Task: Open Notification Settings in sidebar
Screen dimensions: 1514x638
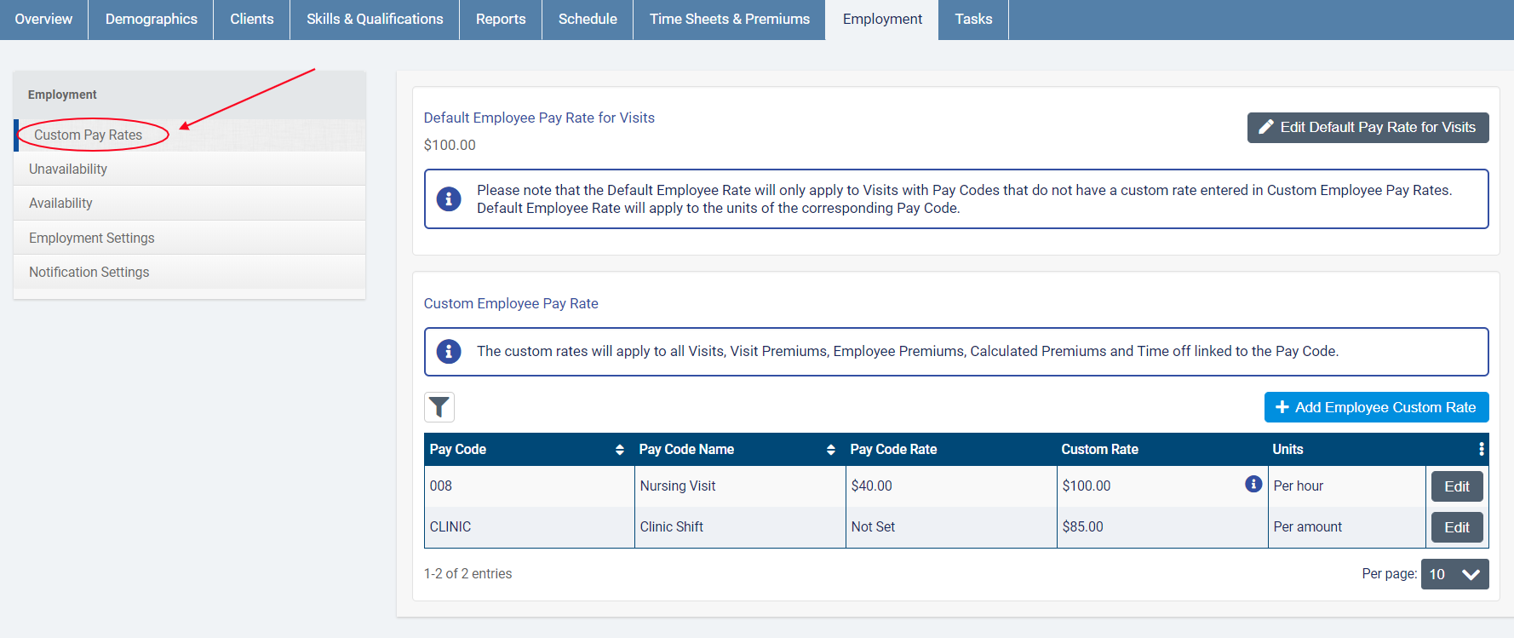Action: (x=89, y=272)
